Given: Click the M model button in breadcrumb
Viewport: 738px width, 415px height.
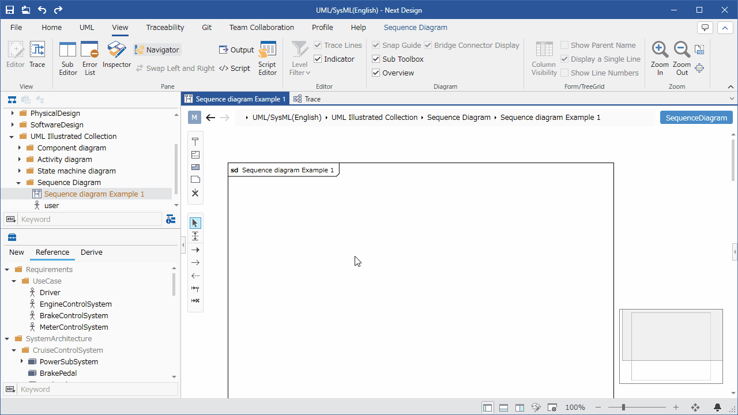Looking at the screenshot, I should (x=194, y=118).
